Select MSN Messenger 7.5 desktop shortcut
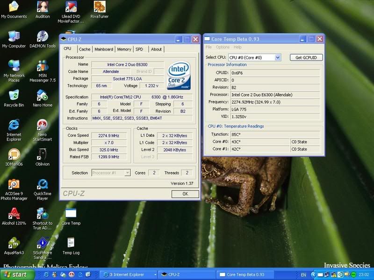This screenshot has width=374, height=280. [43, 71]
